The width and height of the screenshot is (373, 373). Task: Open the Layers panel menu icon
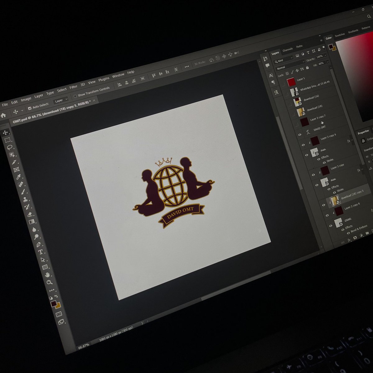pos(321,40)
